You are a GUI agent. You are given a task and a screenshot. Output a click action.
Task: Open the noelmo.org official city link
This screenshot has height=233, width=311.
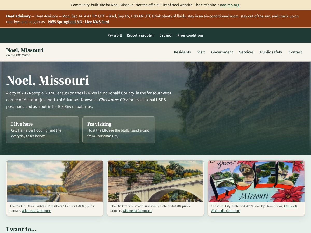[230, 5]
